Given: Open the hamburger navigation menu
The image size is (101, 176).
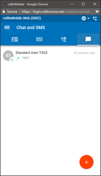Looking at the screenshot, I should [x=7, y=28].
